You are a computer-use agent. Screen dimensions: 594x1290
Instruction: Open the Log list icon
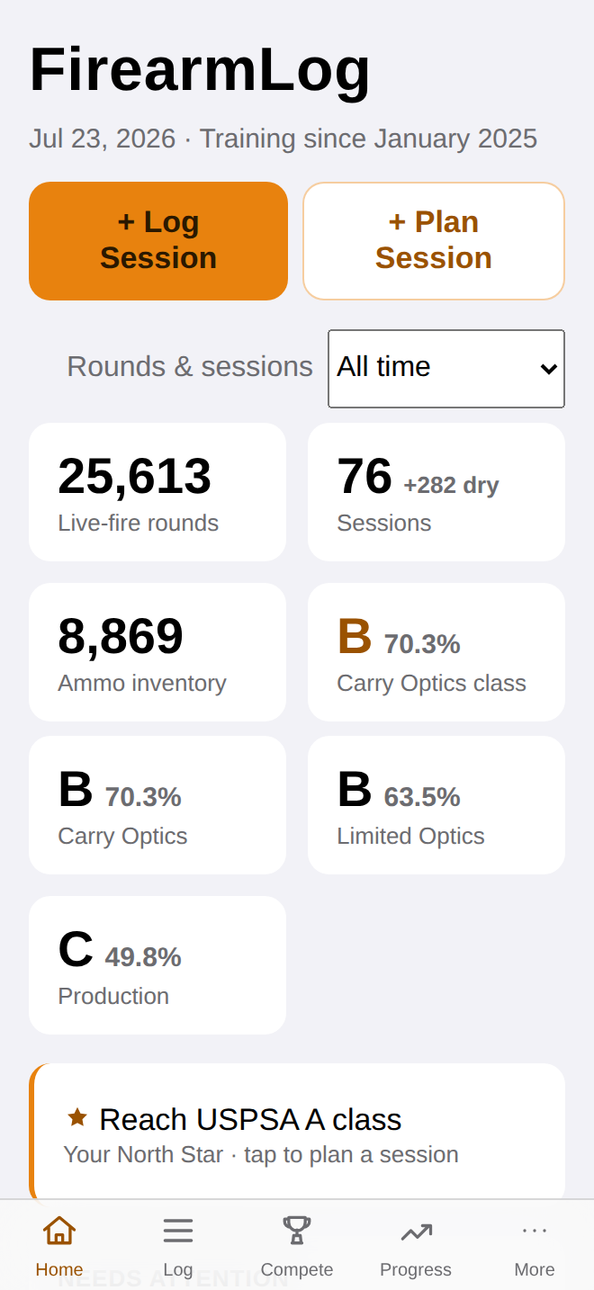pos(178,1230)
